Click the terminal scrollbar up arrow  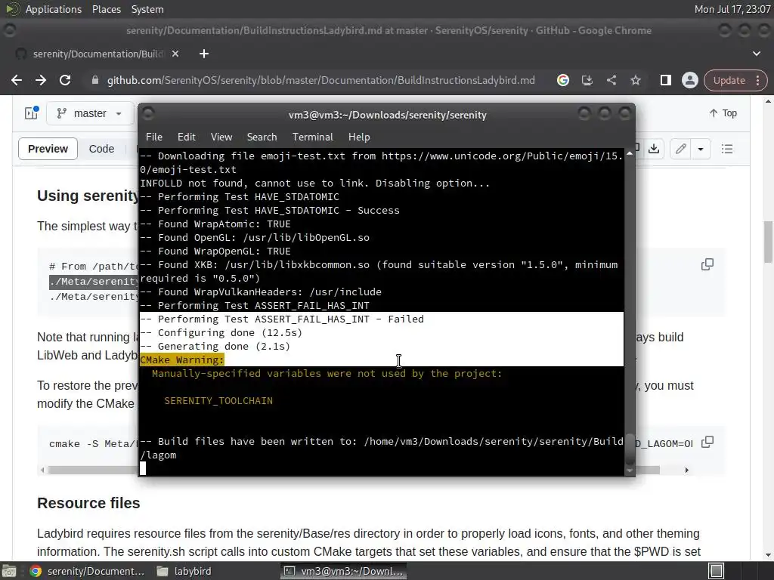[630, 154]
